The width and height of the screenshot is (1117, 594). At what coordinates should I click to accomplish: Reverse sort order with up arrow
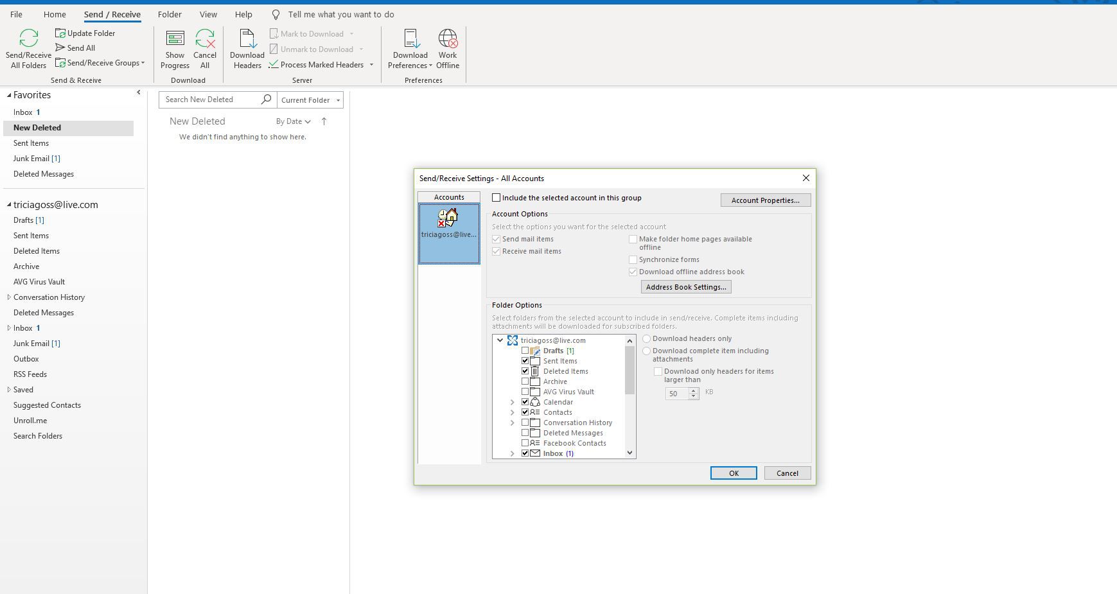324,121
